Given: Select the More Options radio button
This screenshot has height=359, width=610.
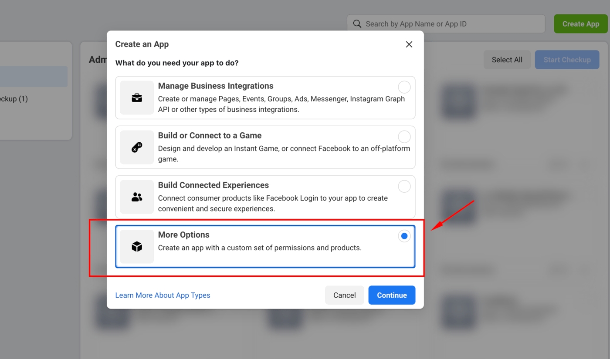Looking at the screenshot, I should pos(404,236).
